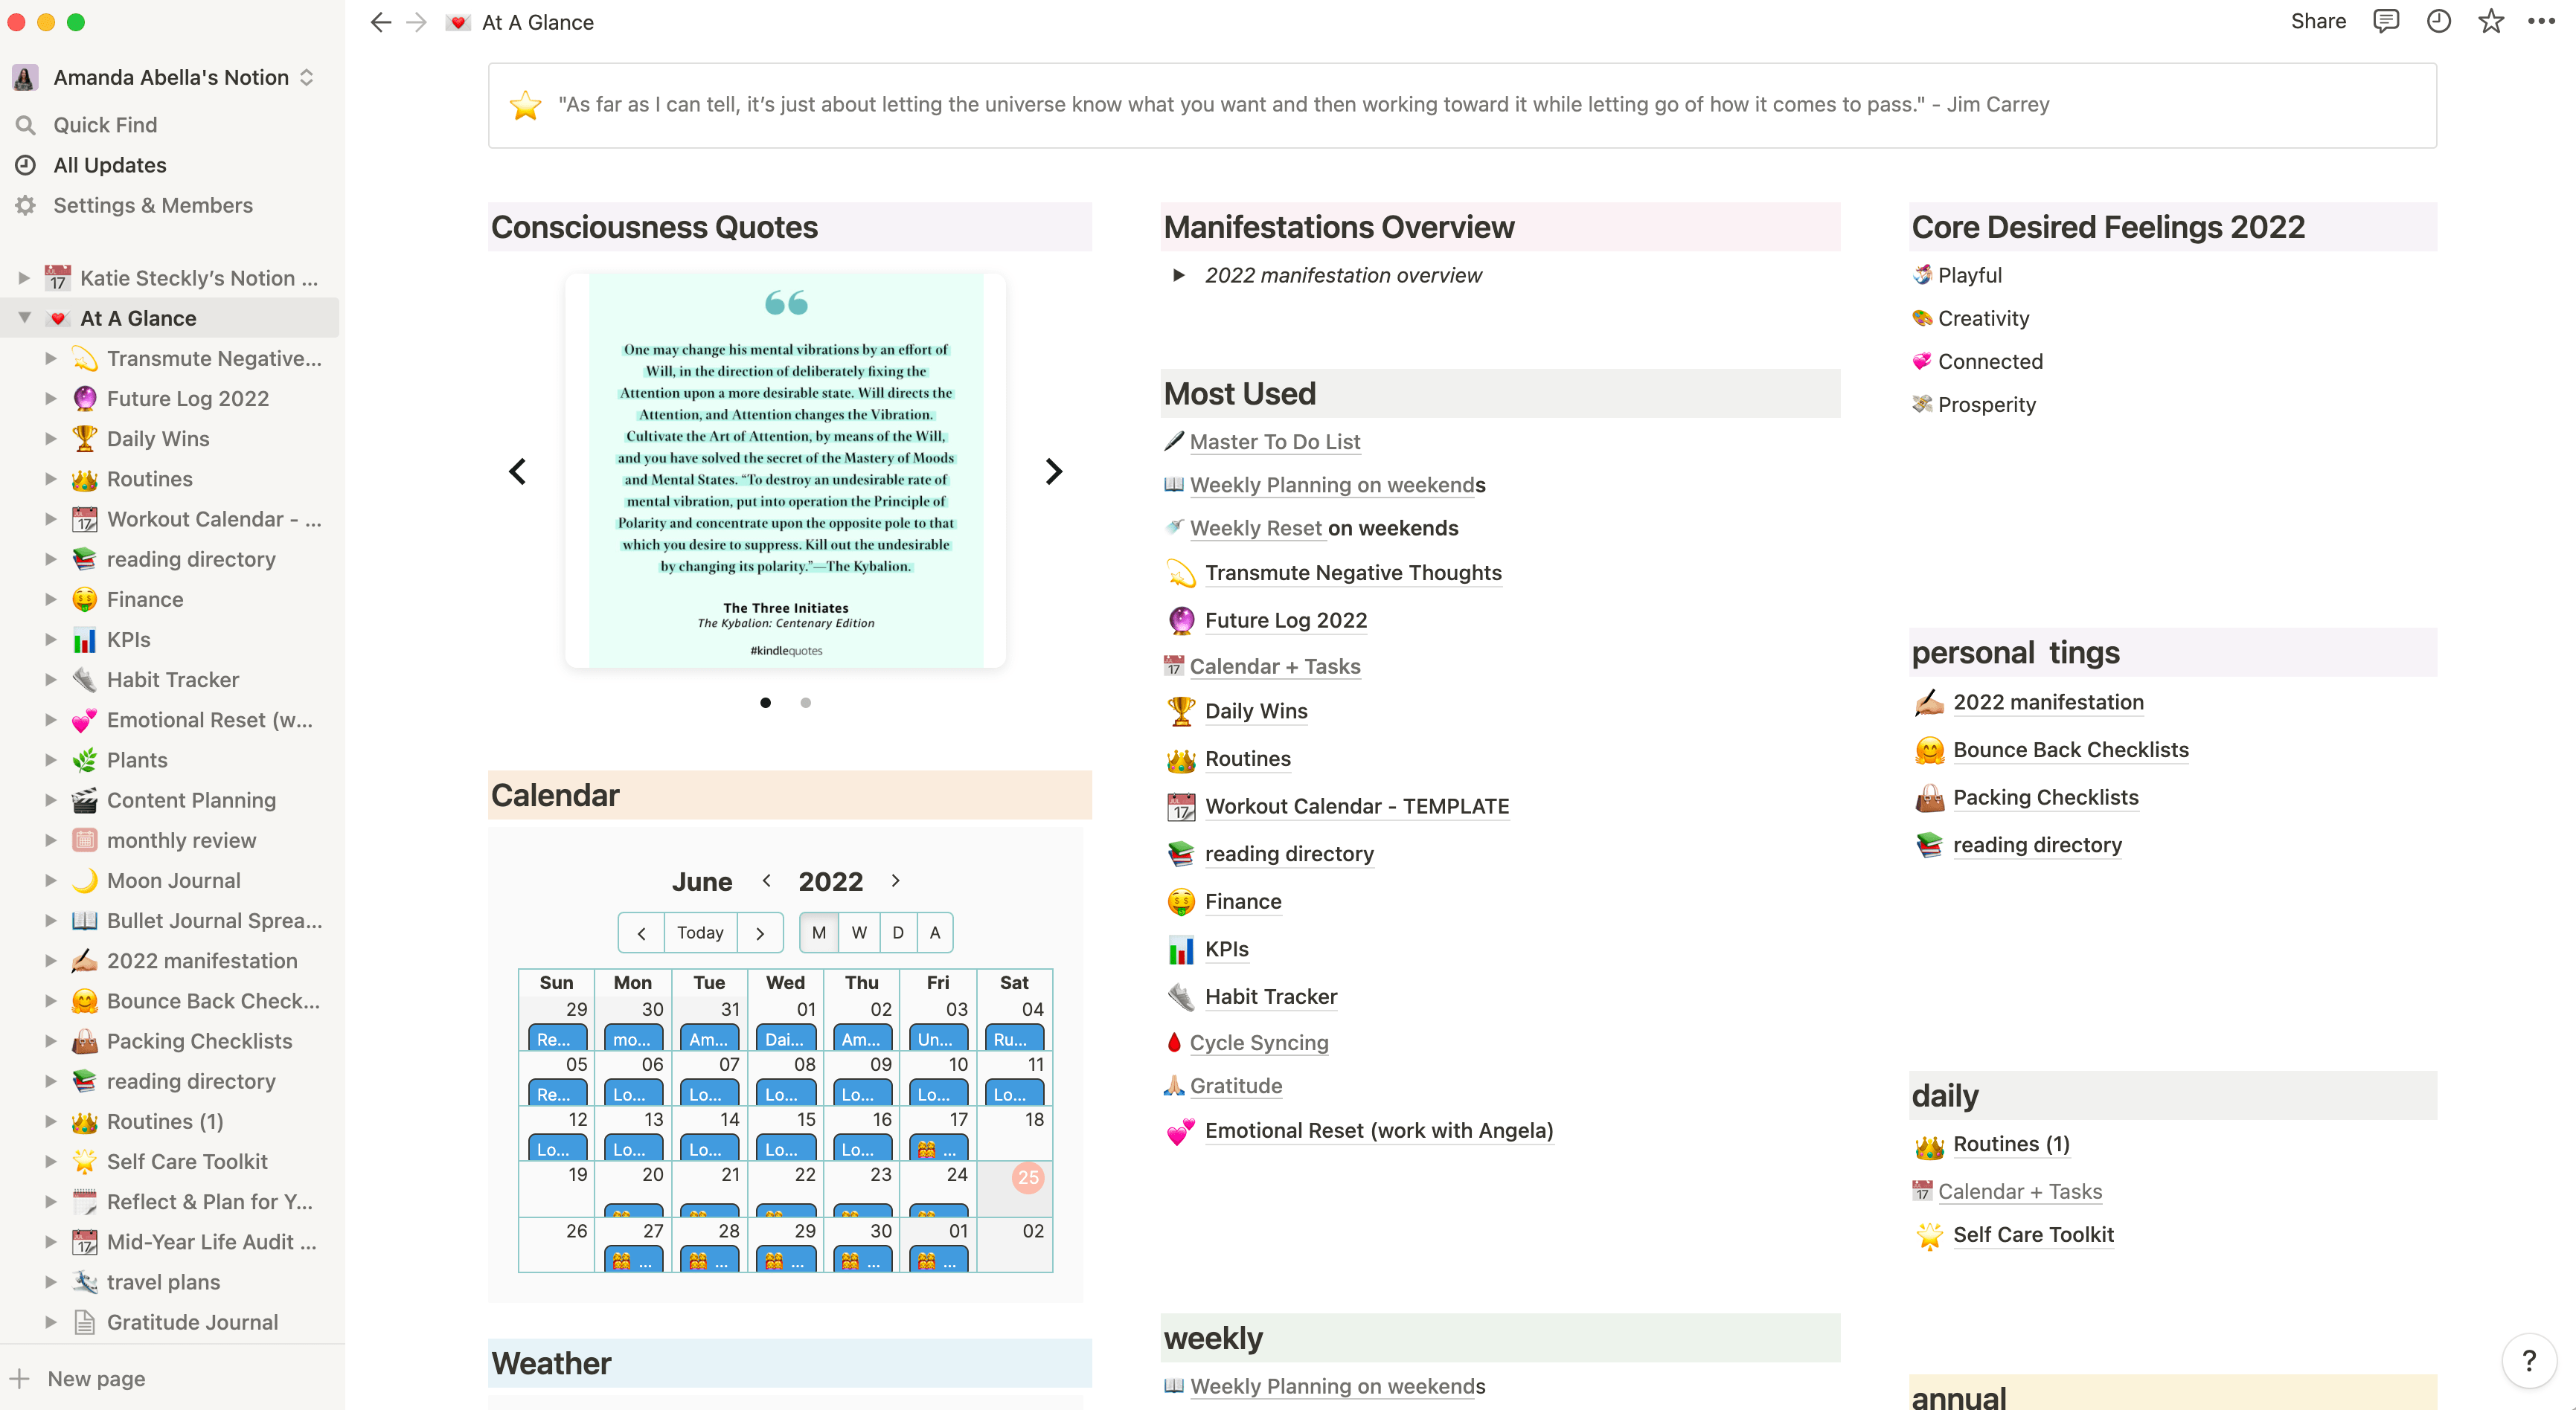Open All Updates in sidebar

click(x=109, y=165)
